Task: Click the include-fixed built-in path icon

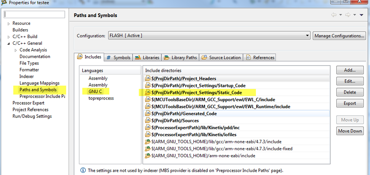Action: tap(148, 149)
